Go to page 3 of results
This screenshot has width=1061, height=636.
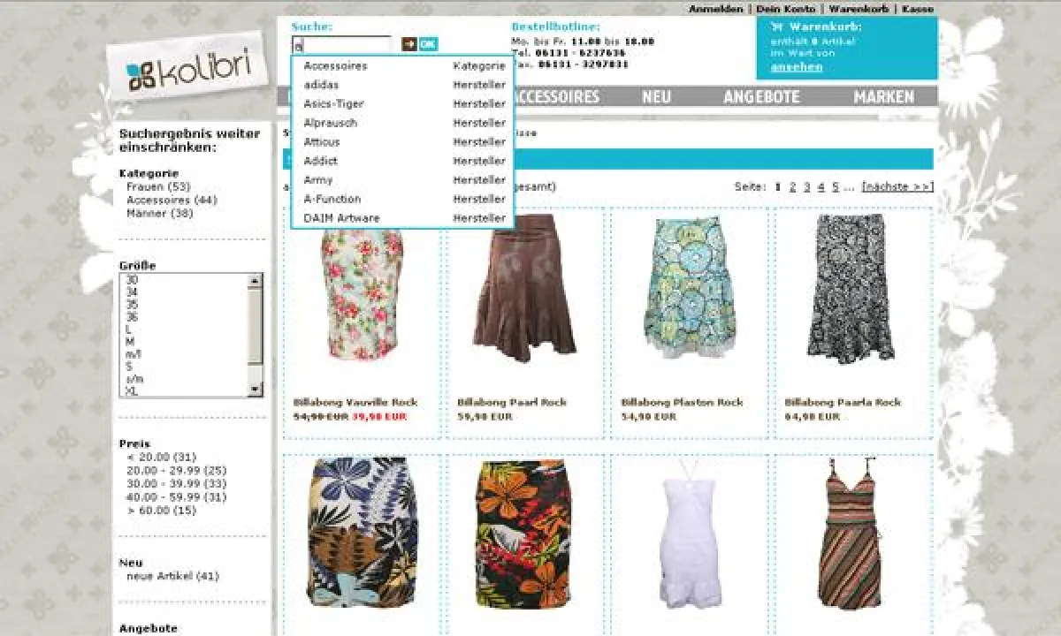(807, 186)
